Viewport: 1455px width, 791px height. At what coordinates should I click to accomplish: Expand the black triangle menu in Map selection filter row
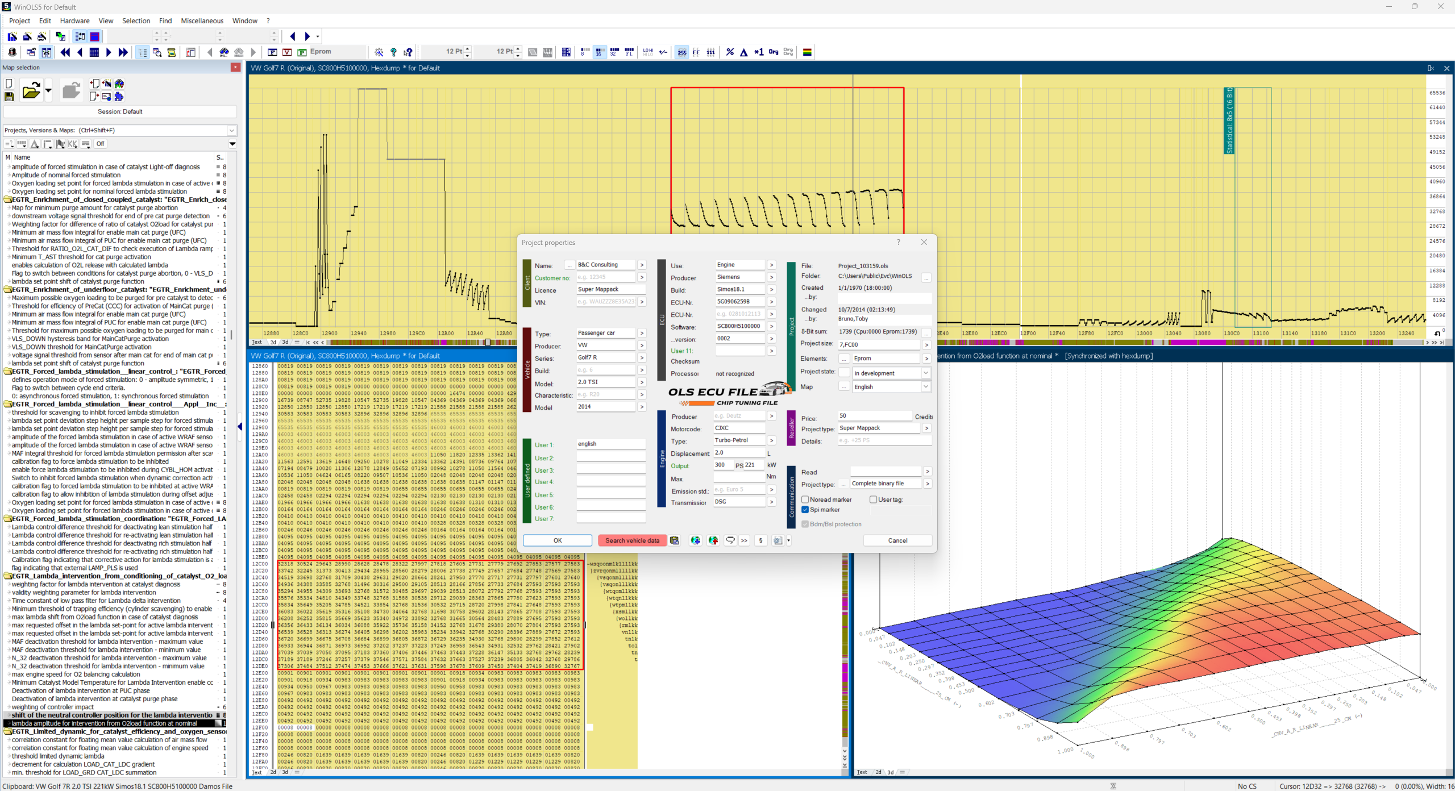click(232, 144)
